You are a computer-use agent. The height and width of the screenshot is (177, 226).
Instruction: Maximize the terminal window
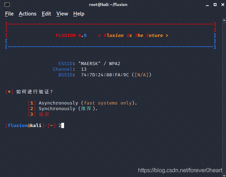[x=215, y=5]
